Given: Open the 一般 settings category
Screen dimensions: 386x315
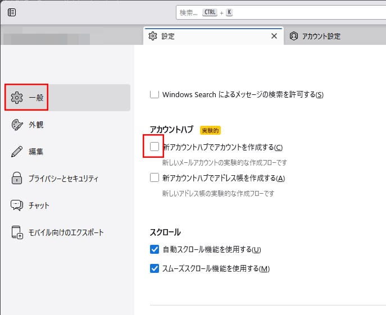Looking at the screenshot, I should (x=67, y=98).
